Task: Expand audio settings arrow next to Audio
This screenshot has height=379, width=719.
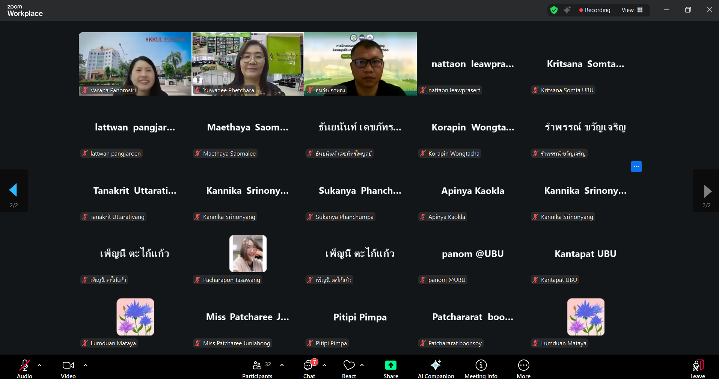Action: [x=39, y=365]
